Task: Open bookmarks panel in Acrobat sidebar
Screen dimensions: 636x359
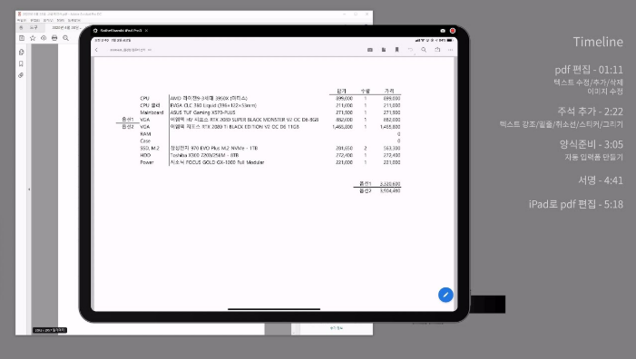Action: [21, 63]
